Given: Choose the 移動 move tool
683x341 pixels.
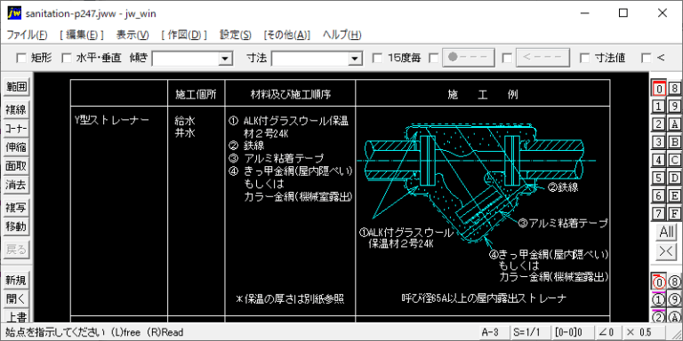Looking at the screenshot, I should [16, 227].
